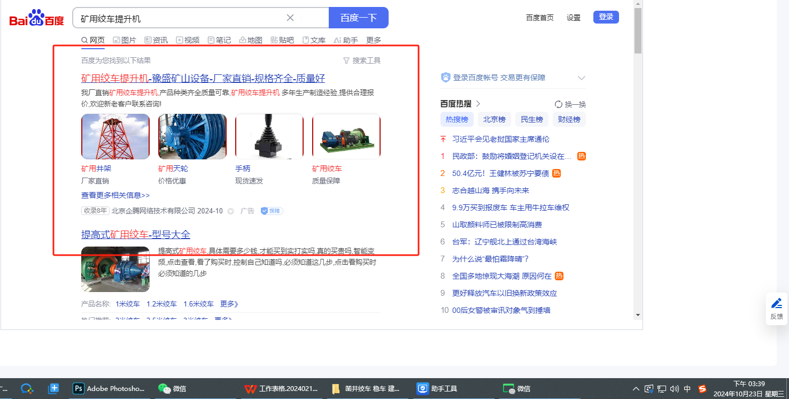Image resolution: width=789 pixels, height=399 pixels.
Task: Show hidden system tray icons
Action: (636, 389)
